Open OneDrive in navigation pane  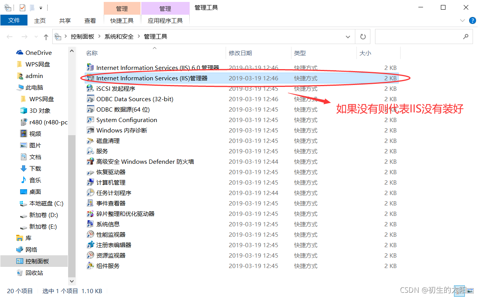(34, 53)
